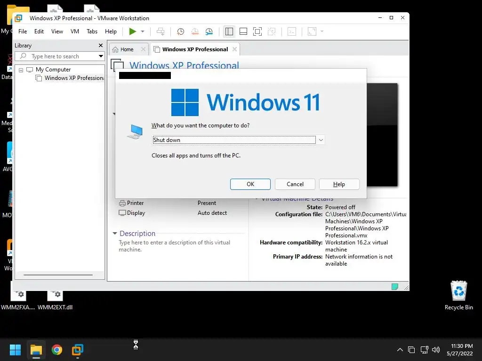Click the revert to snapshot icon
This screenshot has width=482, height=361.
(195, 31)
